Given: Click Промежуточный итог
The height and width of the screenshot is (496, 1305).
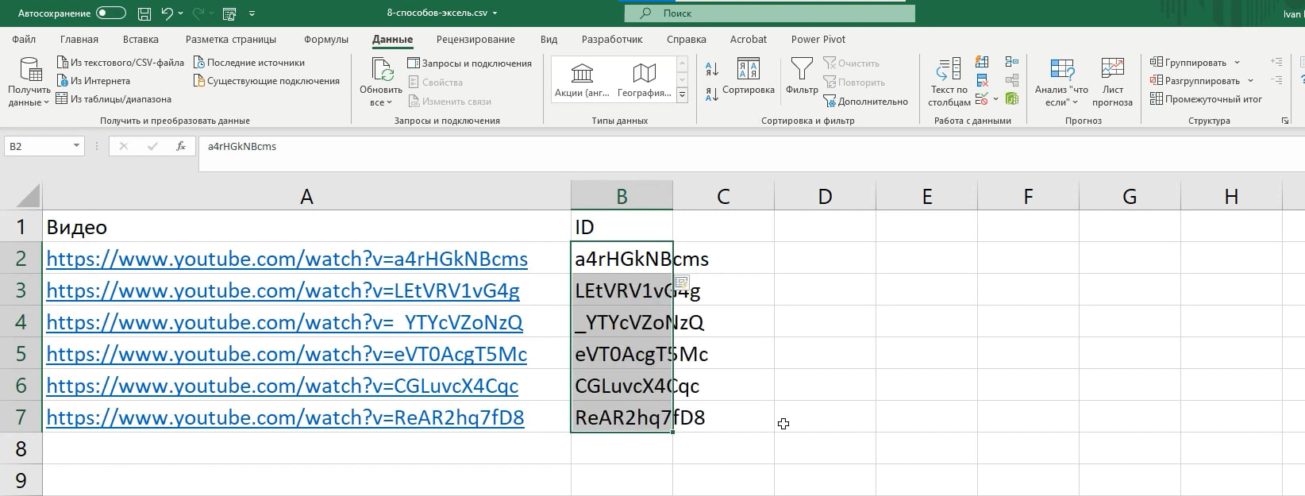Looking at the screenshot, I should click(1206, 99).
